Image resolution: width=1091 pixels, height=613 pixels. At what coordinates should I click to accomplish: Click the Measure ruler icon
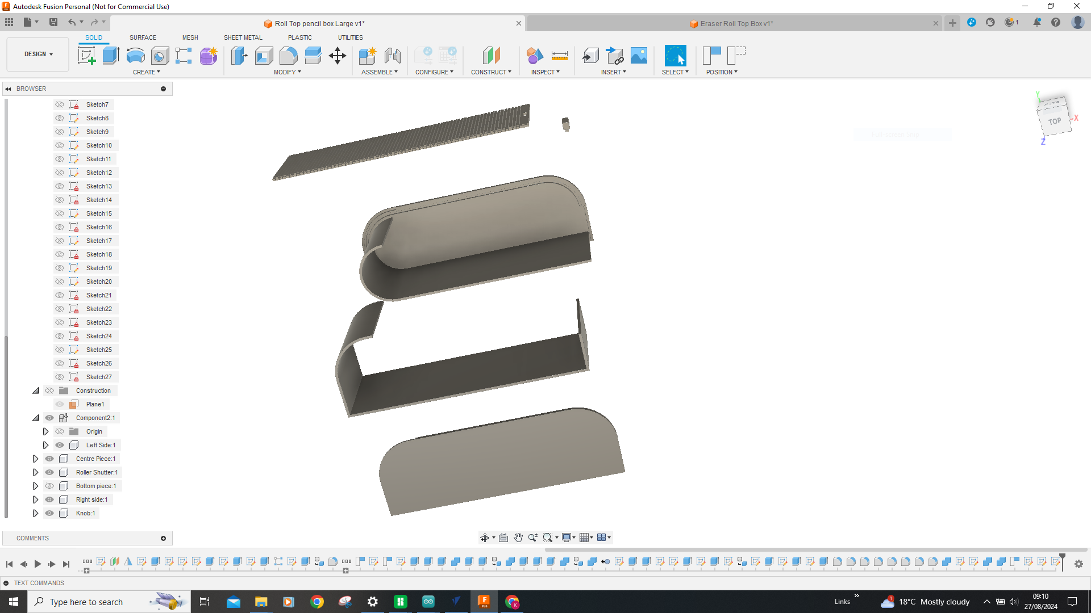click(x=559, y=56)
